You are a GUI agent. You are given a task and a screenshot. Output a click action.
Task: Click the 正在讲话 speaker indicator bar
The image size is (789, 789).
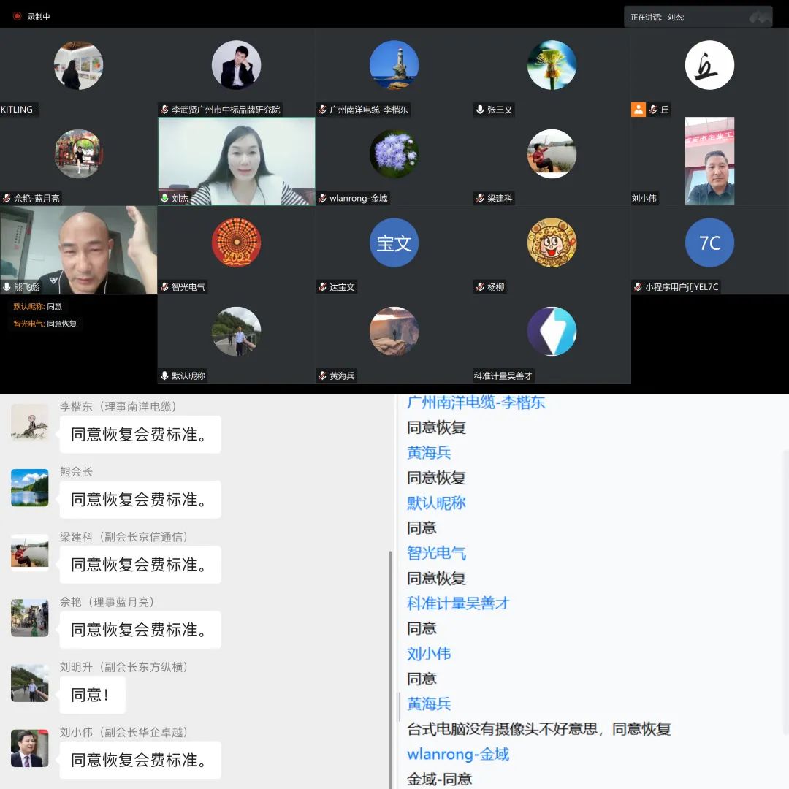click(698, 17)
